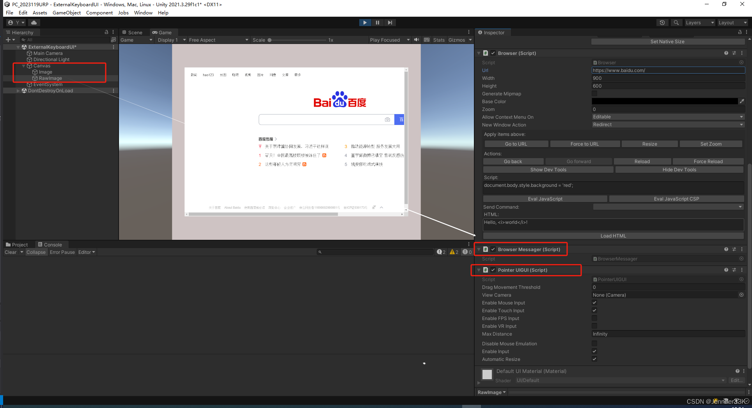This screenshot has width=752, height=408.
Task: Click the Reload button
Action: 642,162
